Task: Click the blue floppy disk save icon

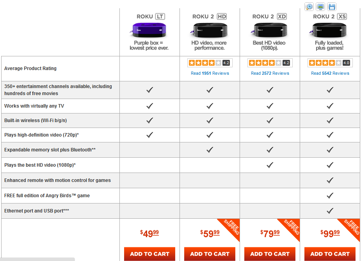Action: tap(332, 7)
